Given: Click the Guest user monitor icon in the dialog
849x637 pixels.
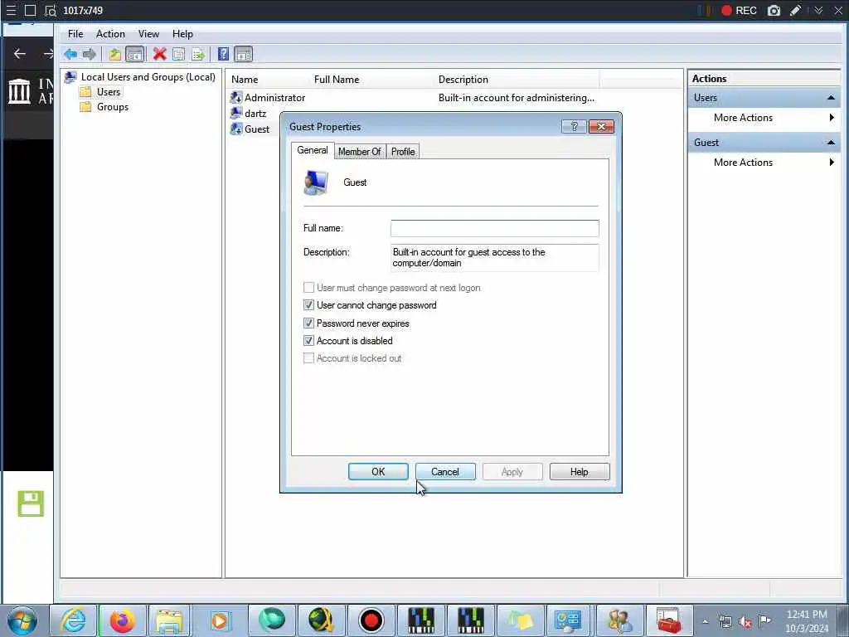Looking at the screenshot, I should [x=316, y=182].
